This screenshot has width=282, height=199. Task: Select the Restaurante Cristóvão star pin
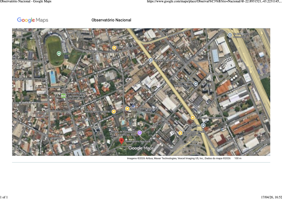coord(114,112)
